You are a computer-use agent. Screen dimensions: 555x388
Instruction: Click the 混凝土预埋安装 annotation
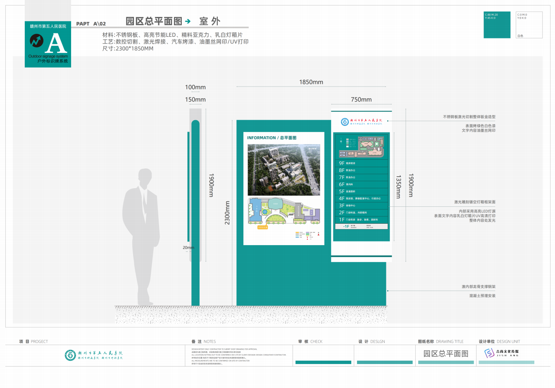tap(482, 296)
